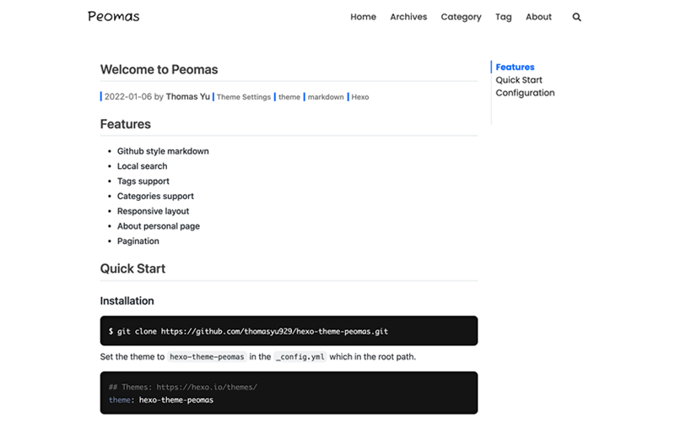Click the author name Thomas Yu
Image resolution: width=675 pixels, height=422 pixels.
[188, 97]
